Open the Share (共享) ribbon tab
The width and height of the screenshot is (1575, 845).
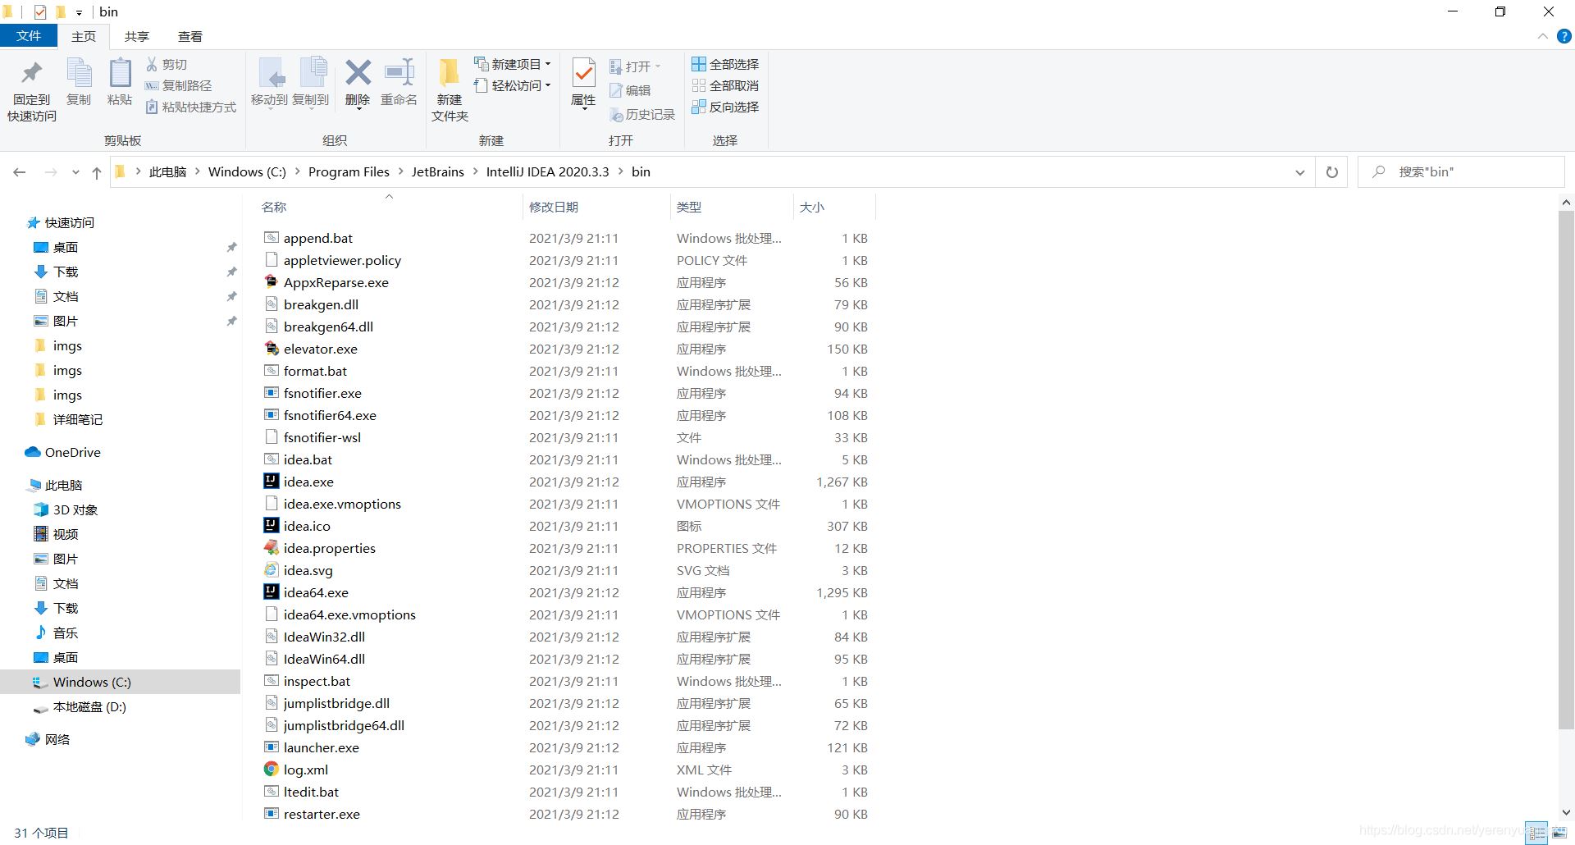pos(137,36)
